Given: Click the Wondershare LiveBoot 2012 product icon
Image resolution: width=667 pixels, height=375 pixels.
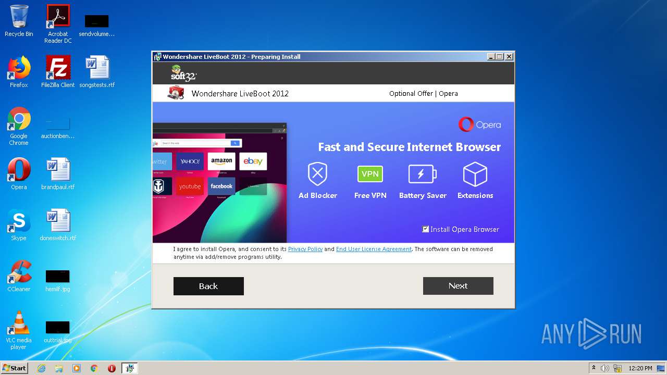Looking at the screenshot, I should (176, 93).
